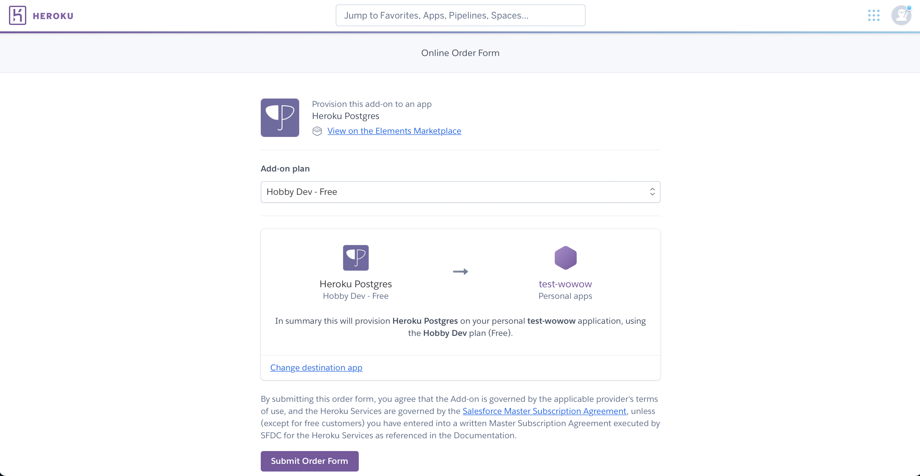Click the Heroku logo icon
This screenshot has width=920, height=476.
point(18,15)
